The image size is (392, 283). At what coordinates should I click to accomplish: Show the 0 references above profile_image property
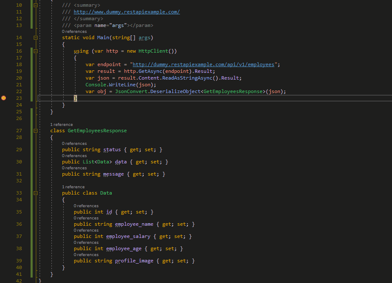click(86, 255)
